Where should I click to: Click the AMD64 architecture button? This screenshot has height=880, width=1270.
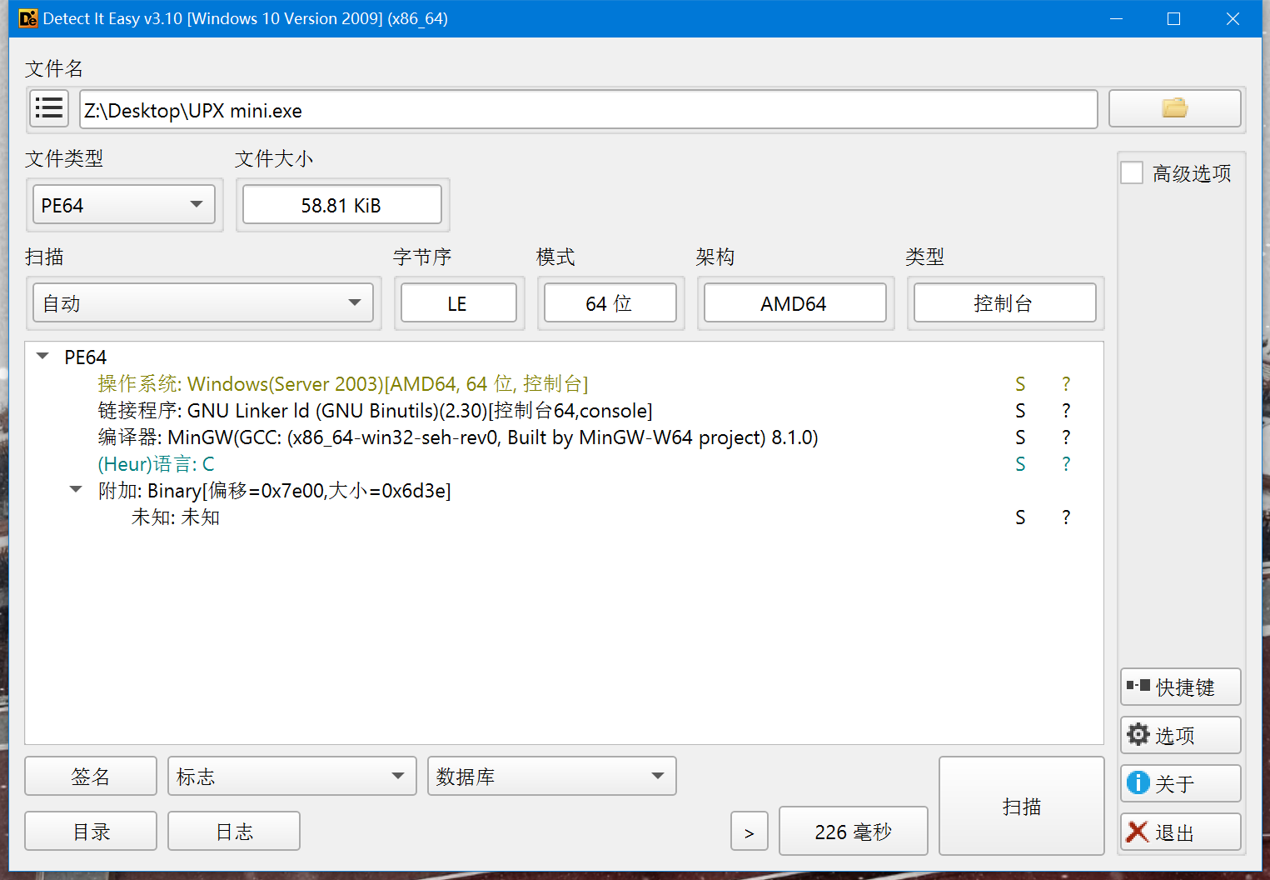click(795, 302)
